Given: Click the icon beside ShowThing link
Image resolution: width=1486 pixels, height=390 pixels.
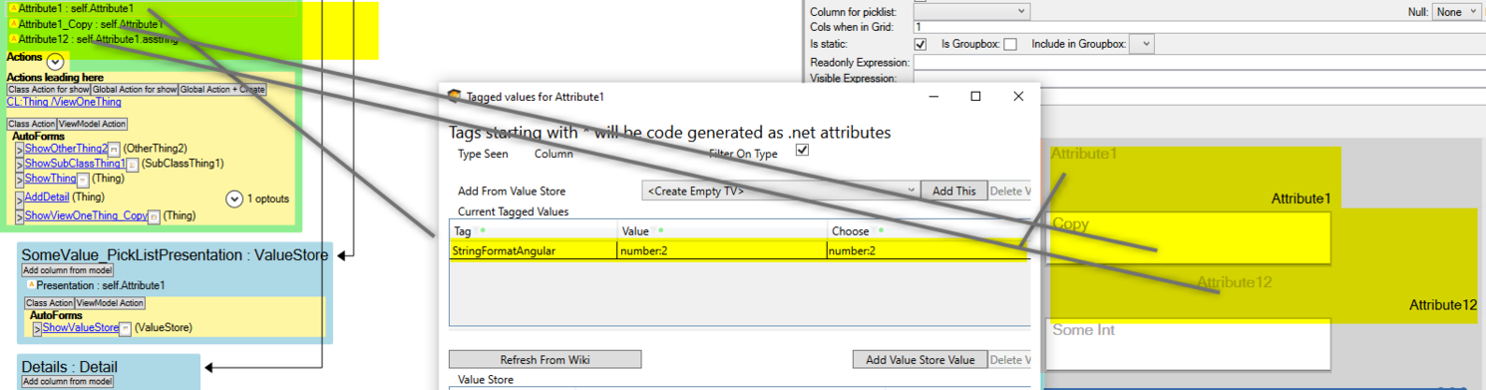Looking at the screenshot, I should coord(83,179).
